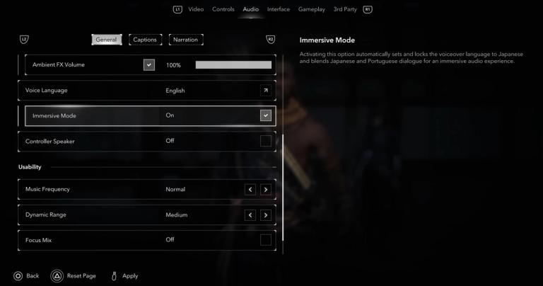The image size is (543, 286).
Task: Click the Apply controller icon
Action: 114,276
